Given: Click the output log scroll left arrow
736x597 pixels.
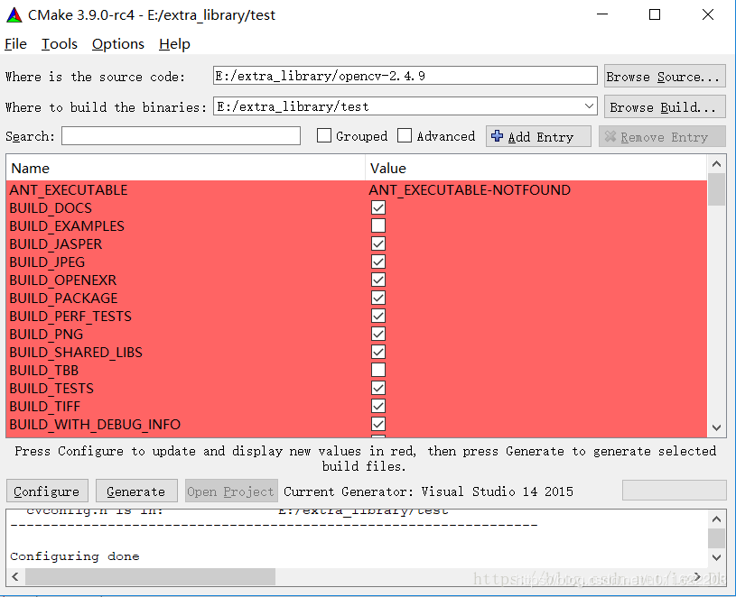Looking at the screenshot, I should (15, 576).
